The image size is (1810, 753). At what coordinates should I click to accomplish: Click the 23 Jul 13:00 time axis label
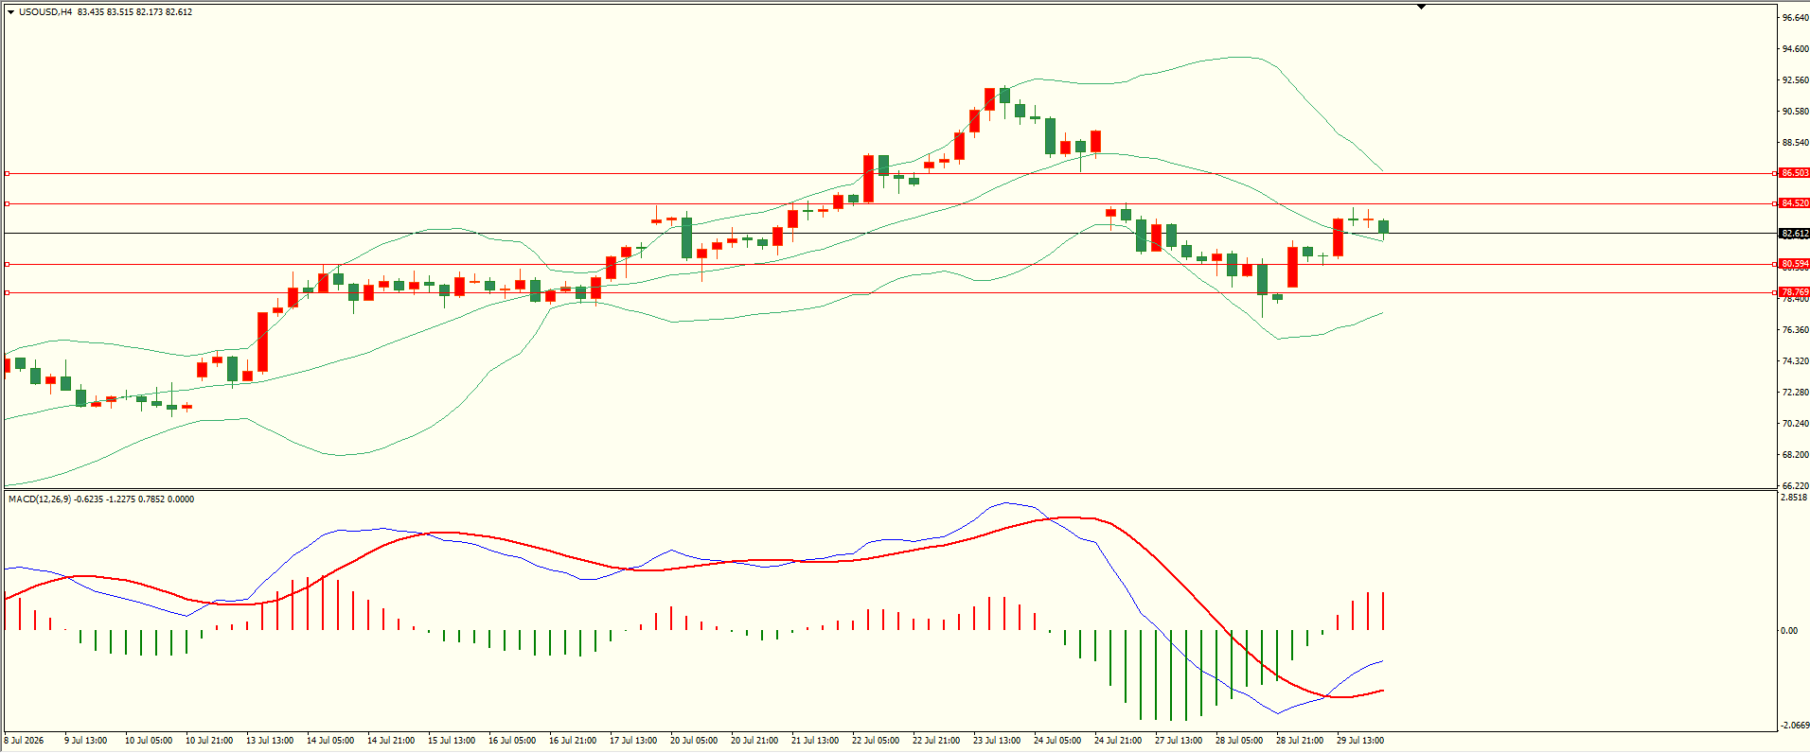[997, 741]
